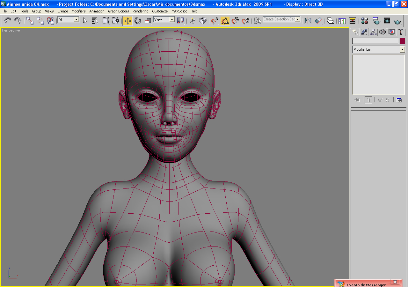Open the Animation menu
Screen dimensions: 408x287
click(97, 11)
